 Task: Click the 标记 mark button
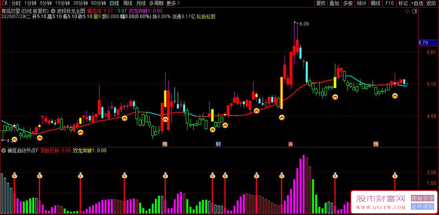403,4
